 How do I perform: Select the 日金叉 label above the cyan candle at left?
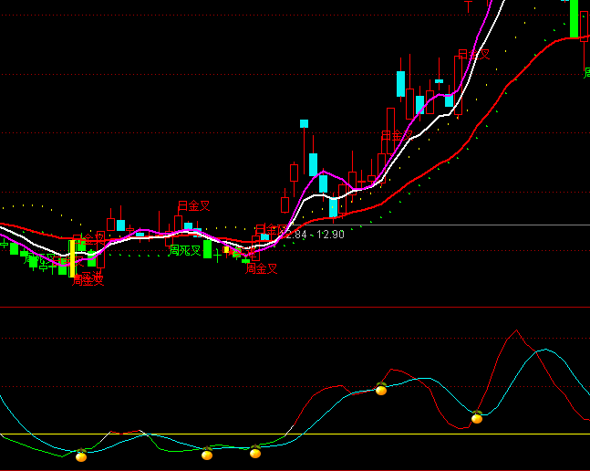193,206
